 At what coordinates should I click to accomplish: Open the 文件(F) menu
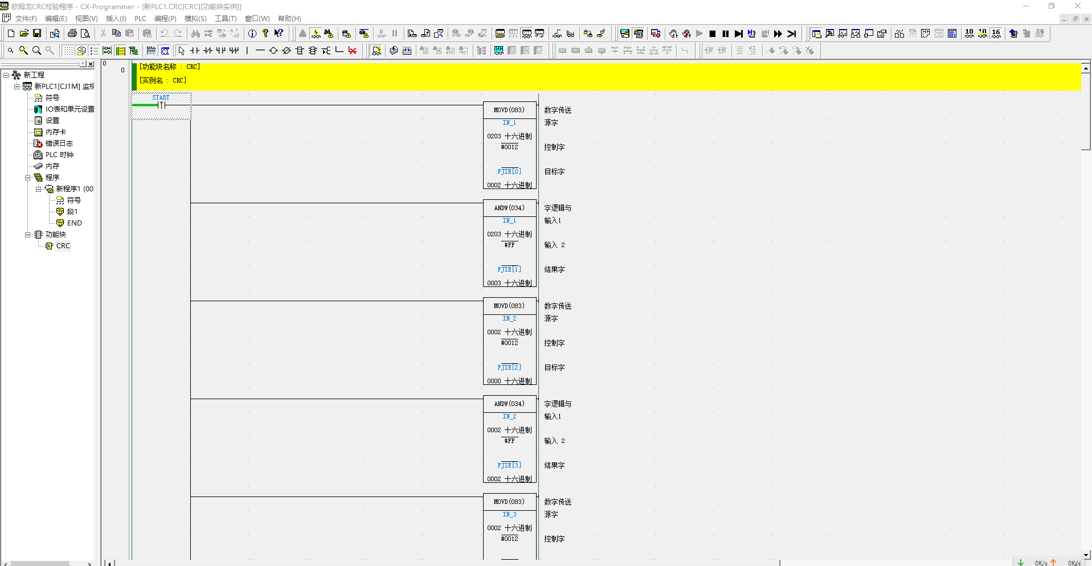[x=26, y=19]
